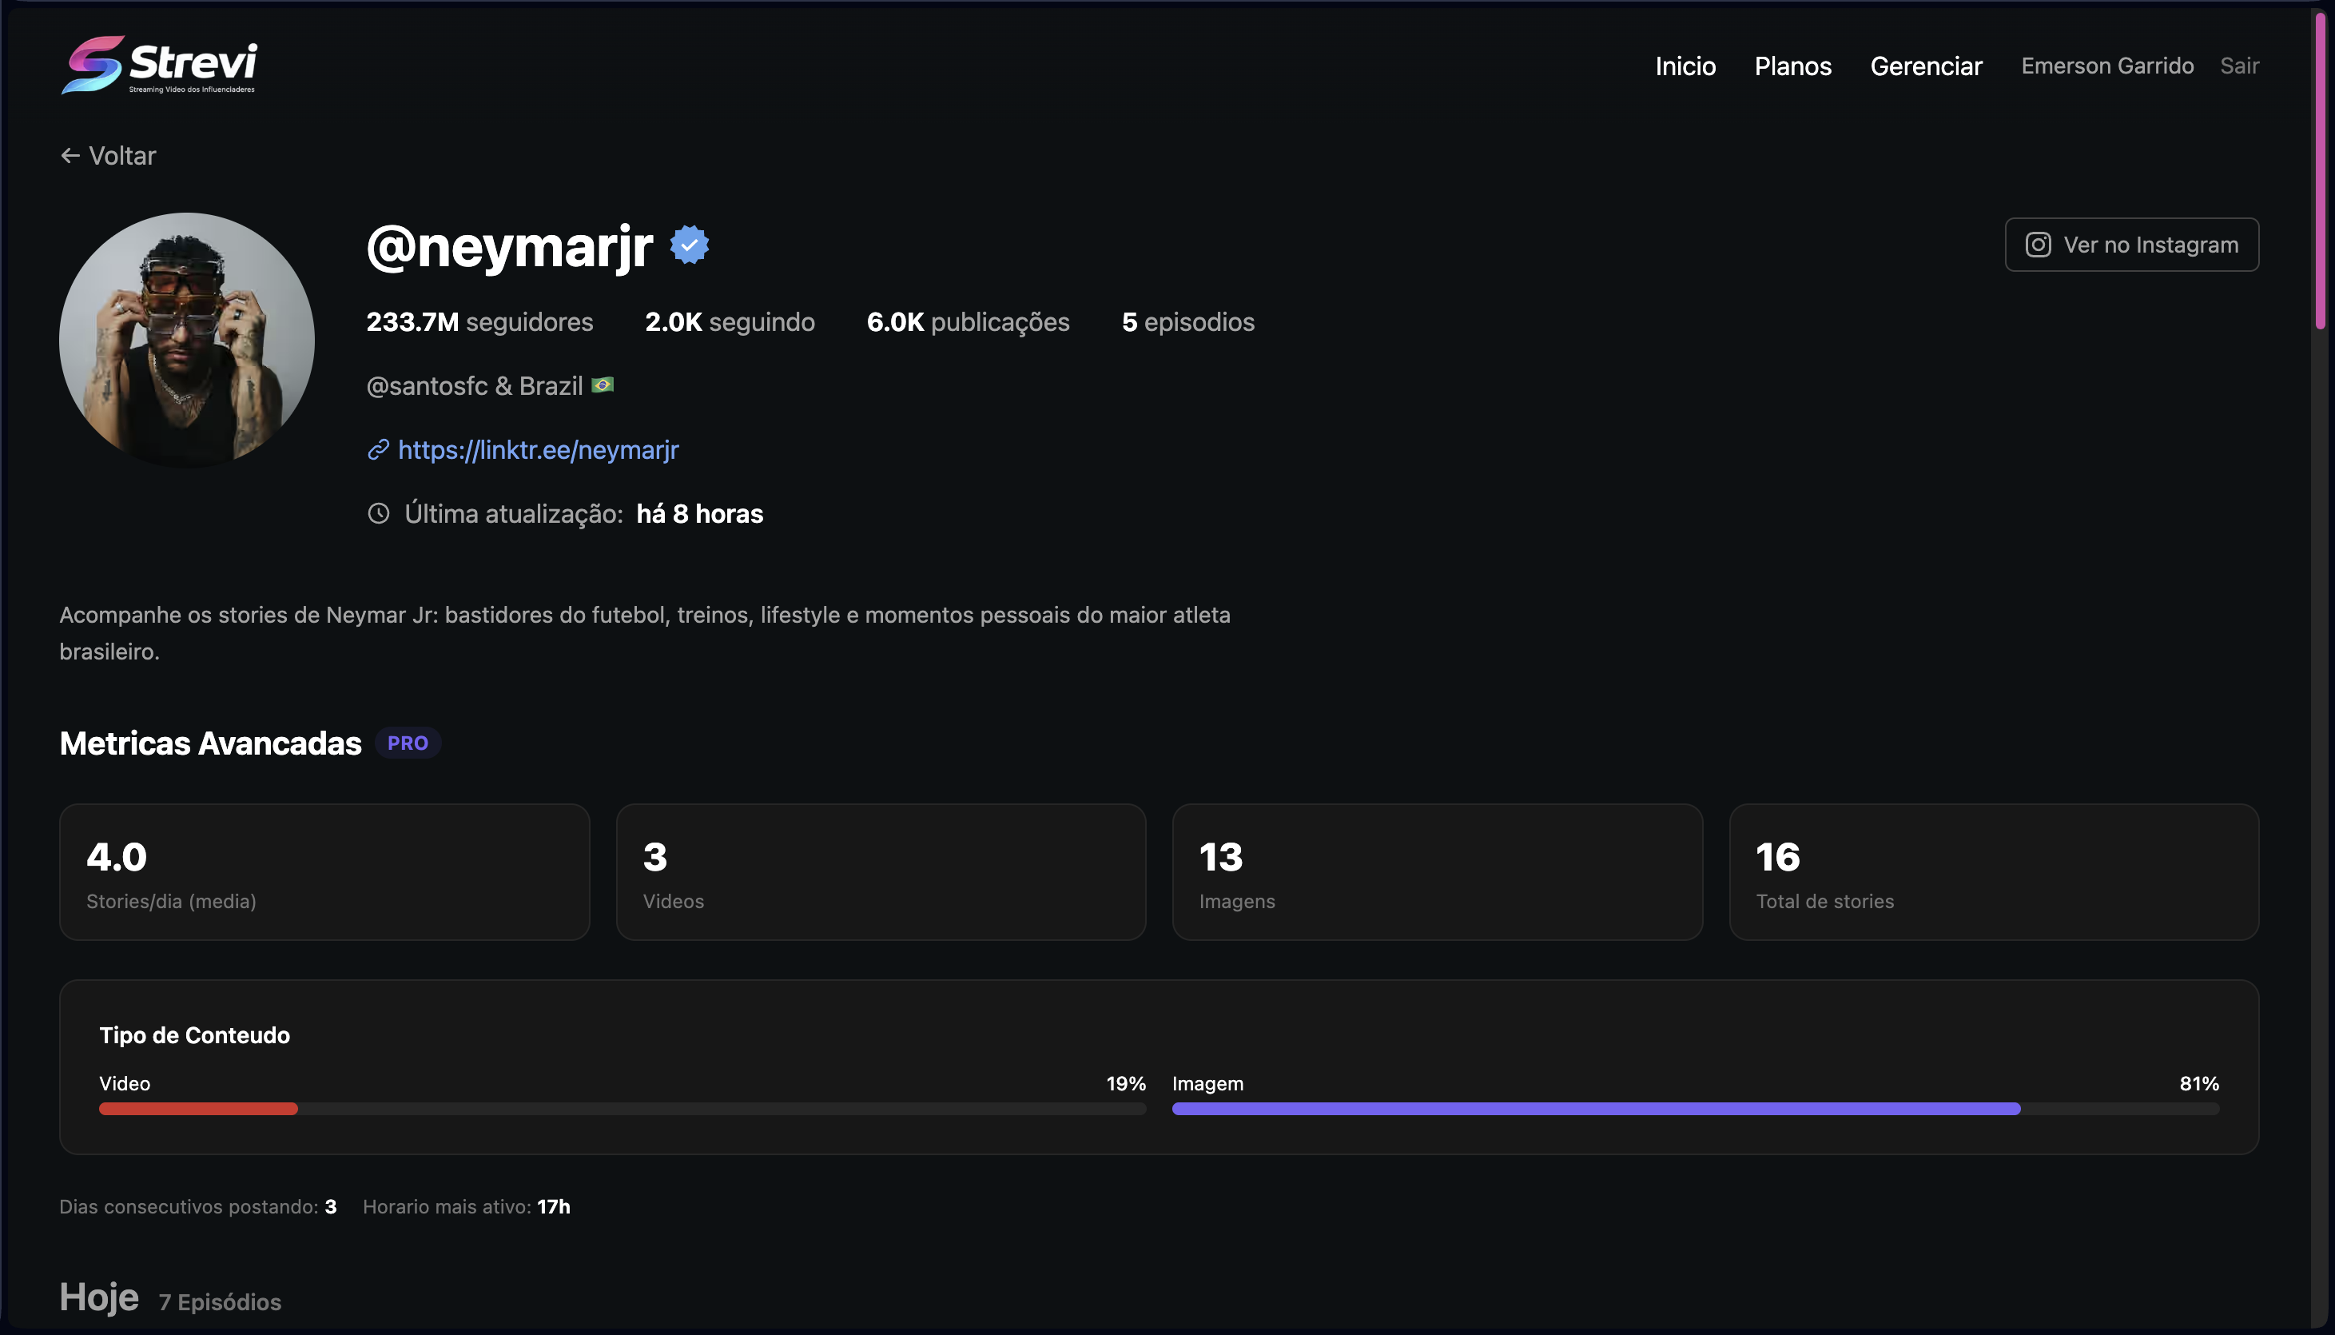Click the neymarjr profile picture
Screen dimensions: 2335x1335
point(187,341)
